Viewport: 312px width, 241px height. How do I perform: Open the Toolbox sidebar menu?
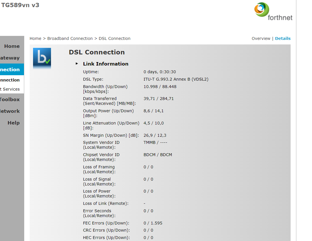pyautogui.click(x=10, y=99)
